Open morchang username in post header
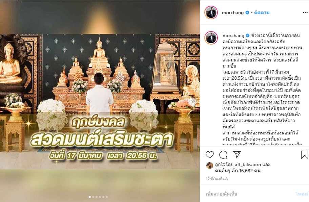Image resolution: width=309 pixels, height=202 pixels. [233, 12]
